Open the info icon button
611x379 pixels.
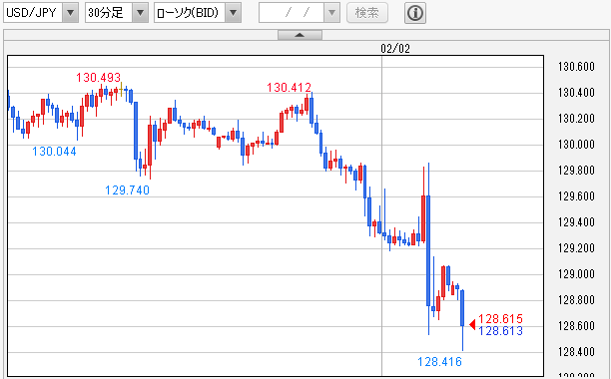pyautogui.click(x=415, y=13)
